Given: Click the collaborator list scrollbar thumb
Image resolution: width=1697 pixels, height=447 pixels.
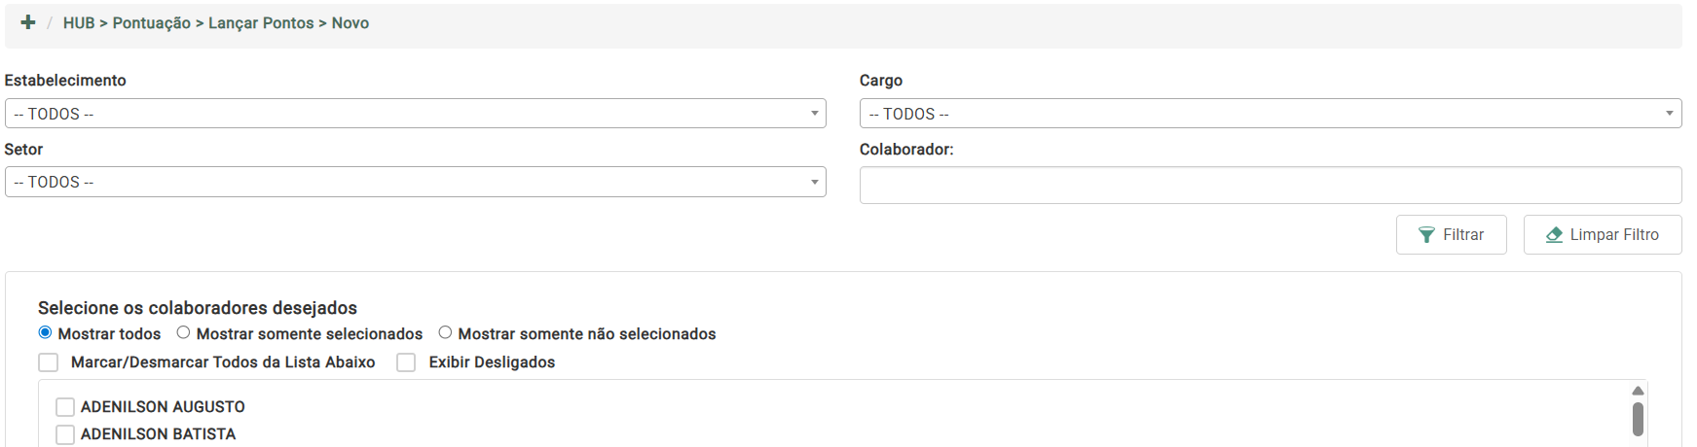Looking at the screenshot, I should click(1638, 419).
